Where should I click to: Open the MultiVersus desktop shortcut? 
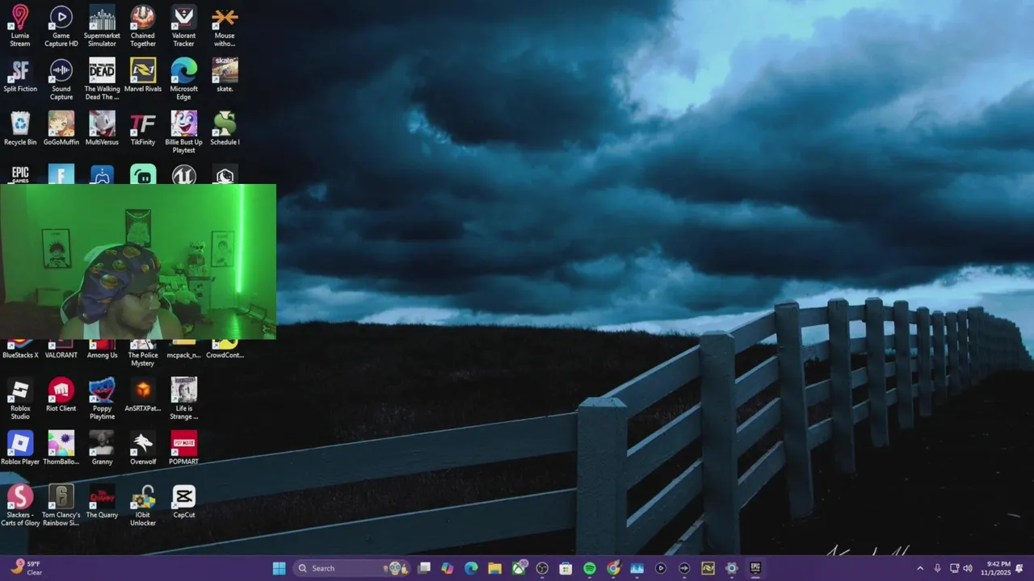[102, 128]
